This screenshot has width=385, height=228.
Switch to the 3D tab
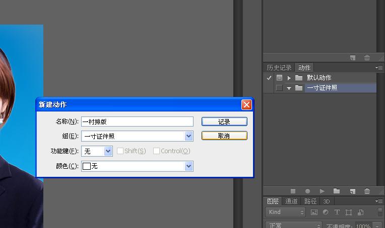coord(327,201)
